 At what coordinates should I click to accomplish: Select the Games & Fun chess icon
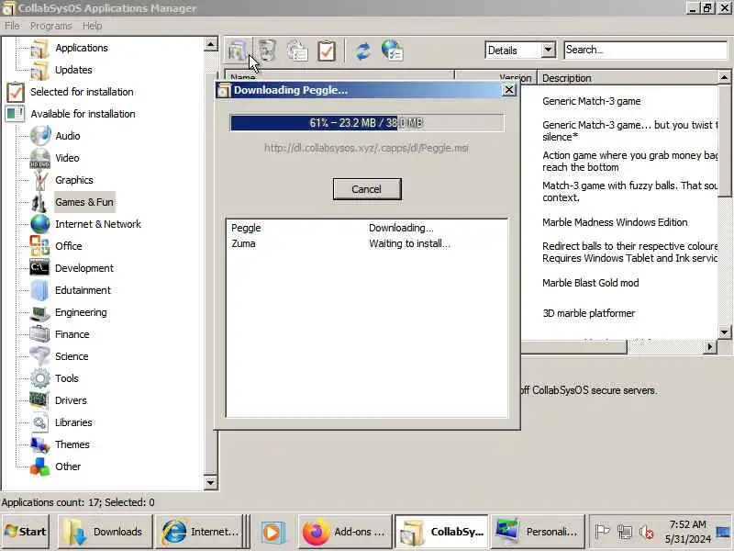click(x=39, y=202)
